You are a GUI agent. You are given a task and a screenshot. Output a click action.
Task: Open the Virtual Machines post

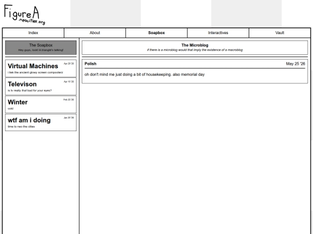(x=41, y=68)
